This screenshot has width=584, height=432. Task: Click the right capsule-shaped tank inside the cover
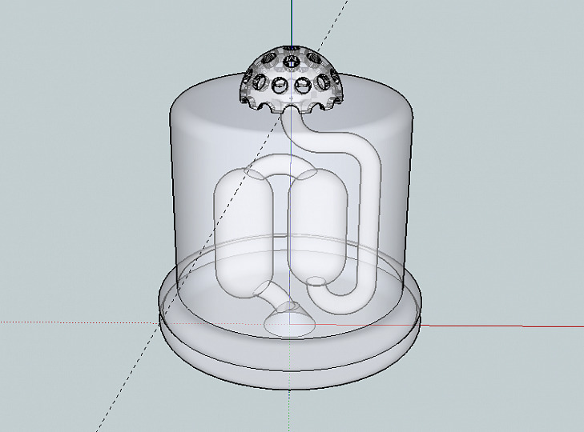pyautogui.click(x=317, y=227)
